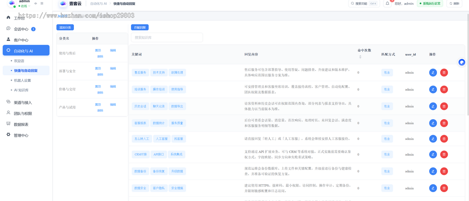Edit the 数据备份 reply row
This screenshot has height=201, width=469.
point(433,171)
